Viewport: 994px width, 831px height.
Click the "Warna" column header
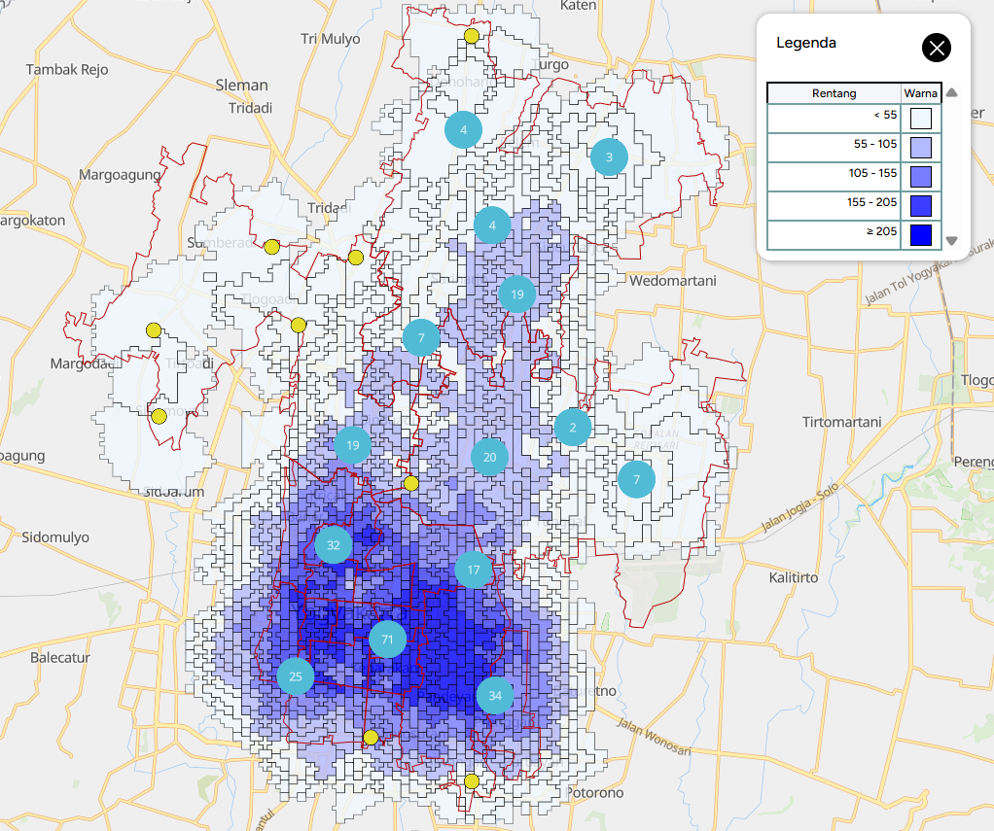point(920,93)
